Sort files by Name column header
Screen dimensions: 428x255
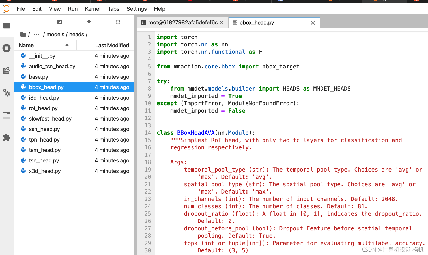point(45,45)
